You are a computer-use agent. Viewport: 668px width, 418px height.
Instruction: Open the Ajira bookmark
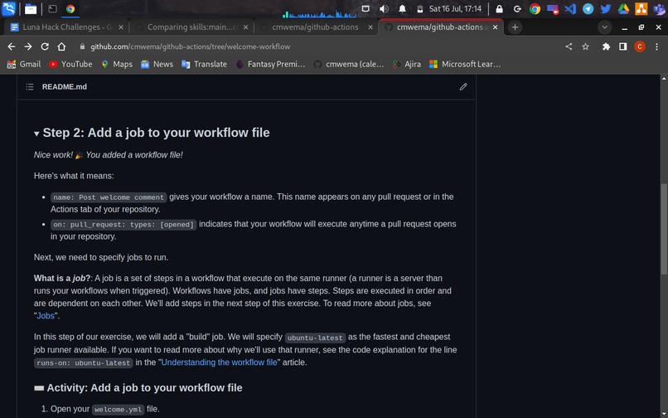pyautogui.click(x=406, y=64)
